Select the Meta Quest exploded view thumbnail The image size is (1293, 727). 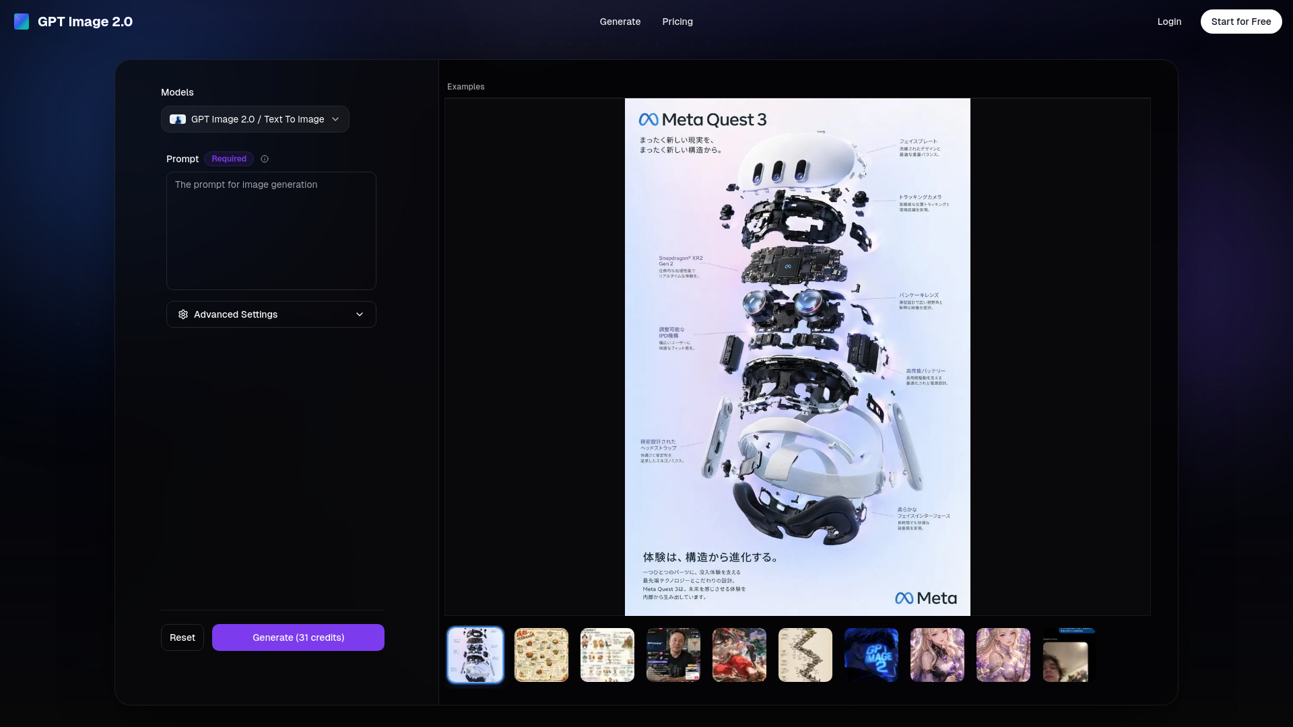[x=475, y=655]
